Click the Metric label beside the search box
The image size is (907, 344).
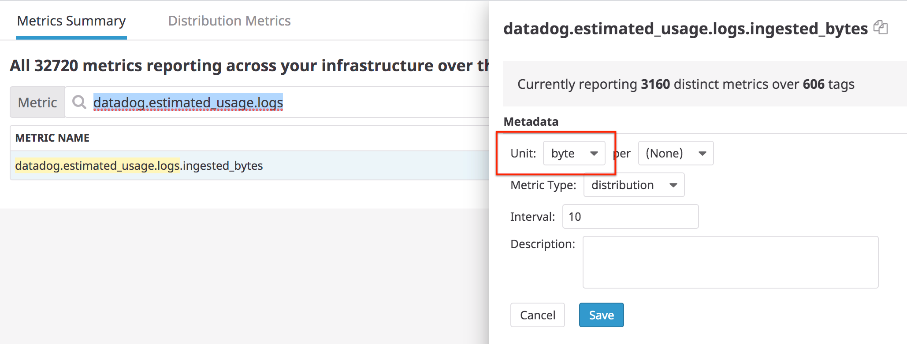[x=37, y=102]
